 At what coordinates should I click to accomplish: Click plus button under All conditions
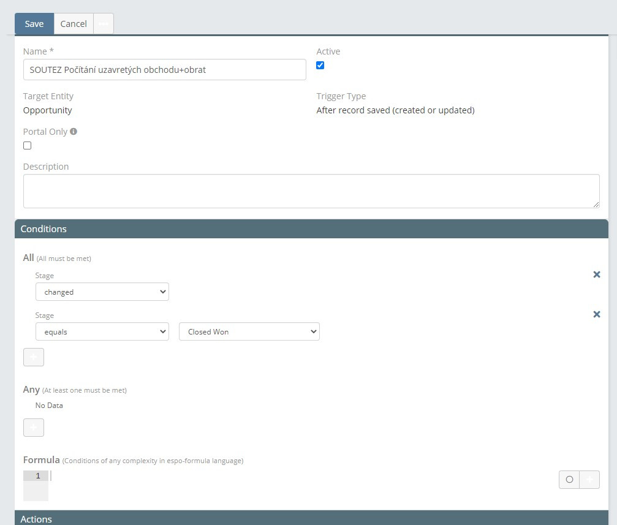point(34,357)
